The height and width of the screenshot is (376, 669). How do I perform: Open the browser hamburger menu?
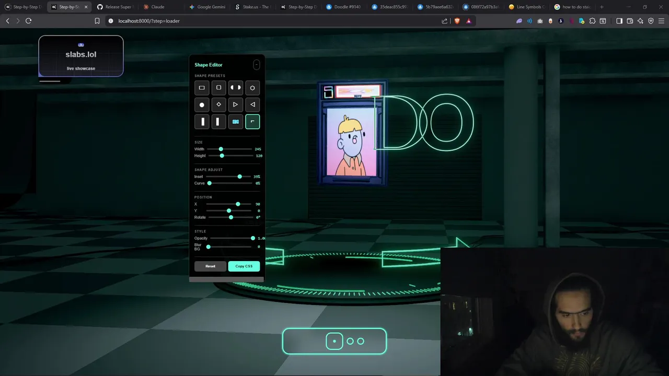(661, 21)
